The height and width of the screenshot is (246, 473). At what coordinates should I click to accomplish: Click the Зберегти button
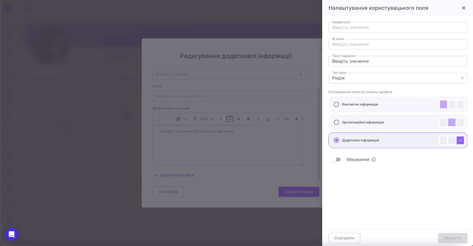[x=453, y=238]
